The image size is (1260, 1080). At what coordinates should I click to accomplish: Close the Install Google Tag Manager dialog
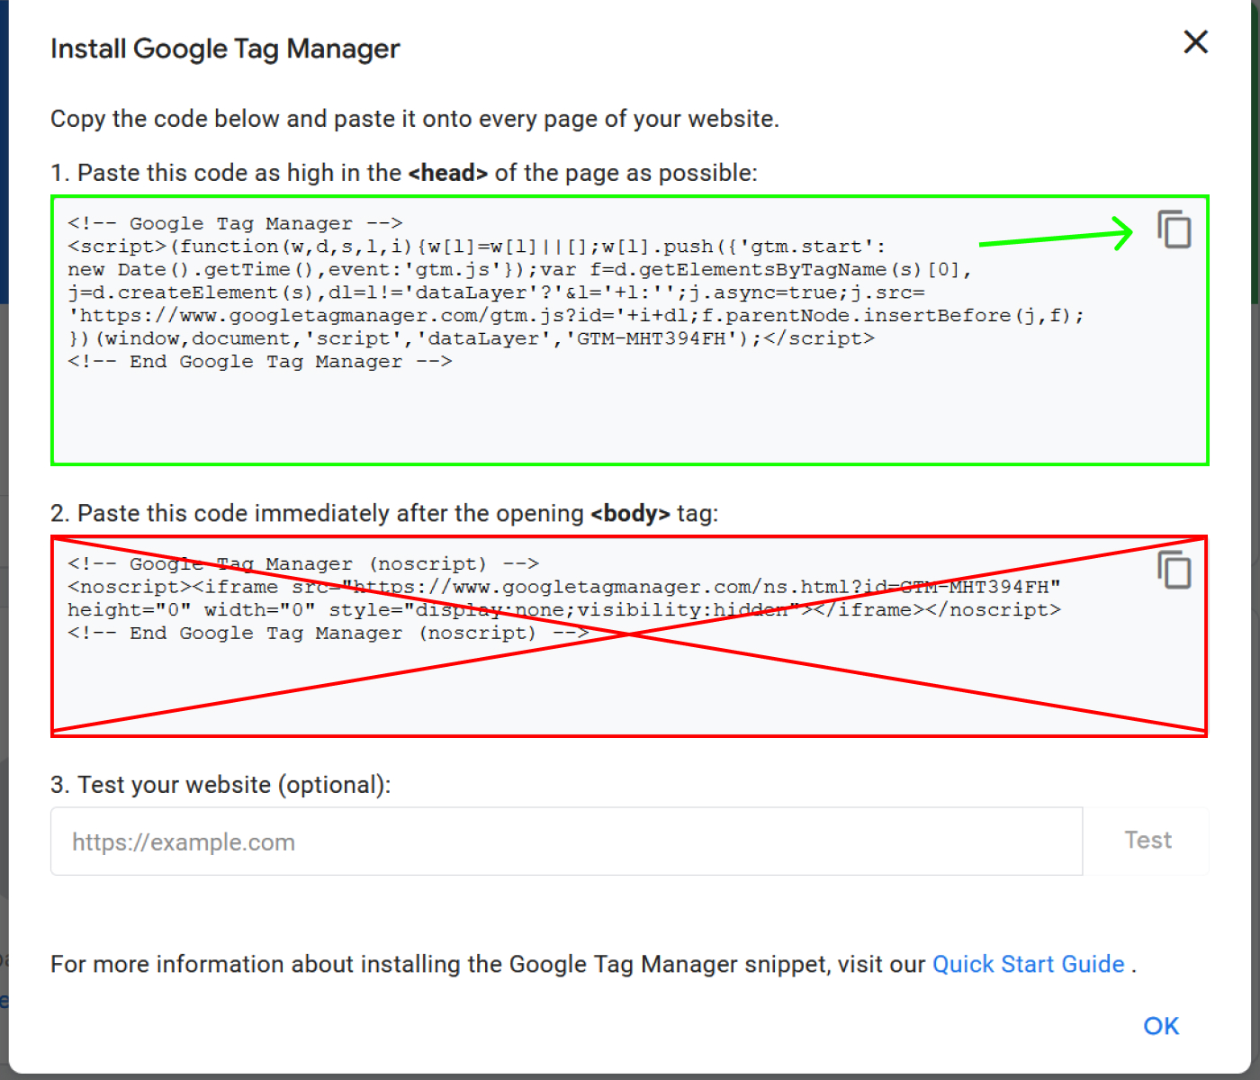[1195, 41]
